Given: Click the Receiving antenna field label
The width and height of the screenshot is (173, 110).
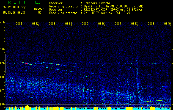Looking at the screenshot, I should [x=63, y=13].
